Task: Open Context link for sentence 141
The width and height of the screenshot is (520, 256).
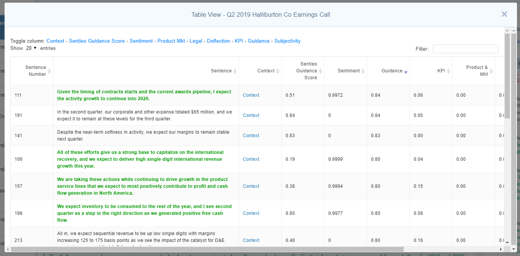Action: (x=251, y=136)
